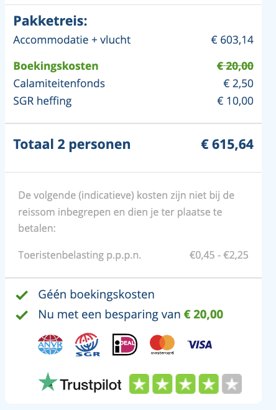Click the SGR logo icon
Viewport: 276px width, 410px height.
coord(88,345)
